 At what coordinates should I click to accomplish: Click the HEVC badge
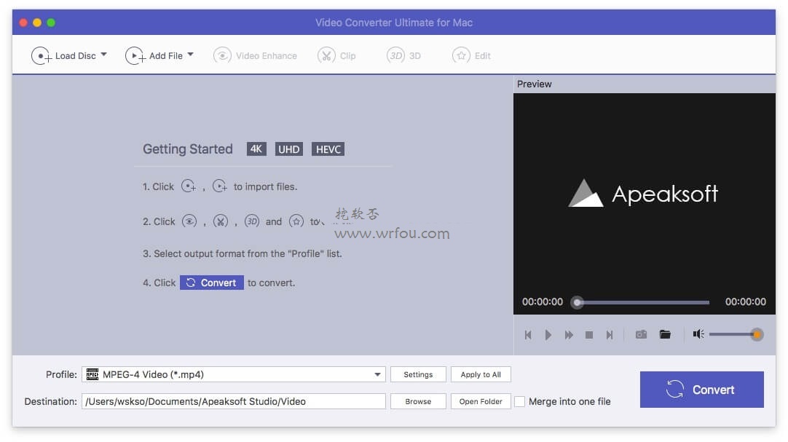pos(328,149)
